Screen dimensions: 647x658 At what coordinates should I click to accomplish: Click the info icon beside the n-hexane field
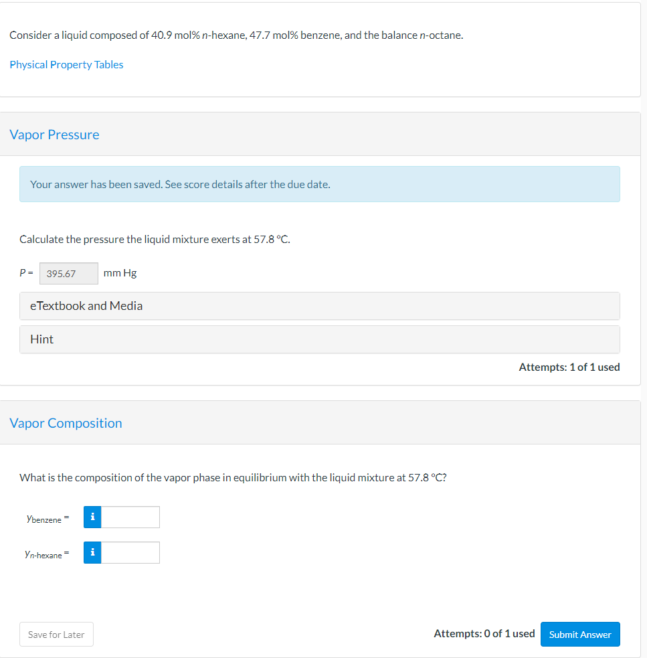(92, 552)
